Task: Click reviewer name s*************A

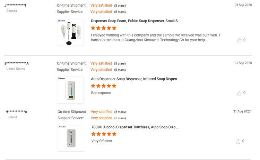Action: (x=17, y=63)
